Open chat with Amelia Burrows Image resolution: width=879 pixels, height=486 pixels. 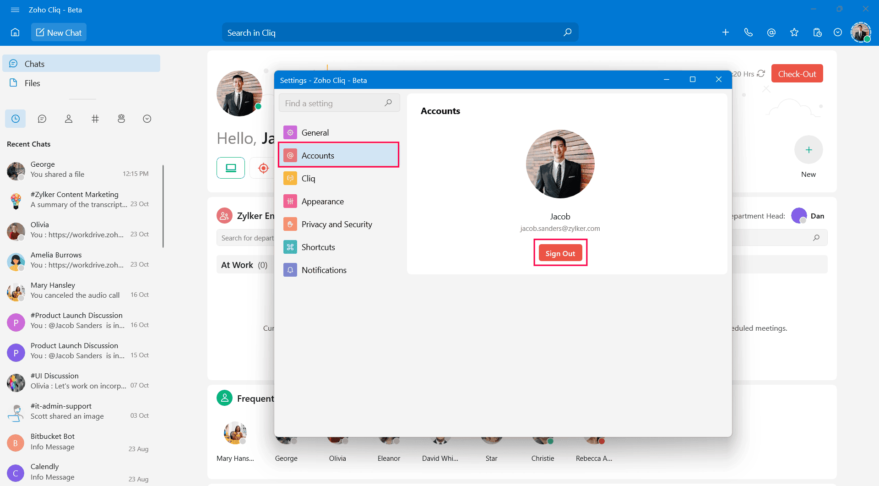[x=80, y=260]
